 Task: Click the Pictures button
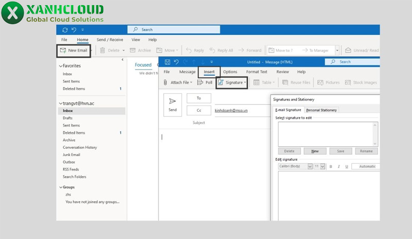[329, 82]
